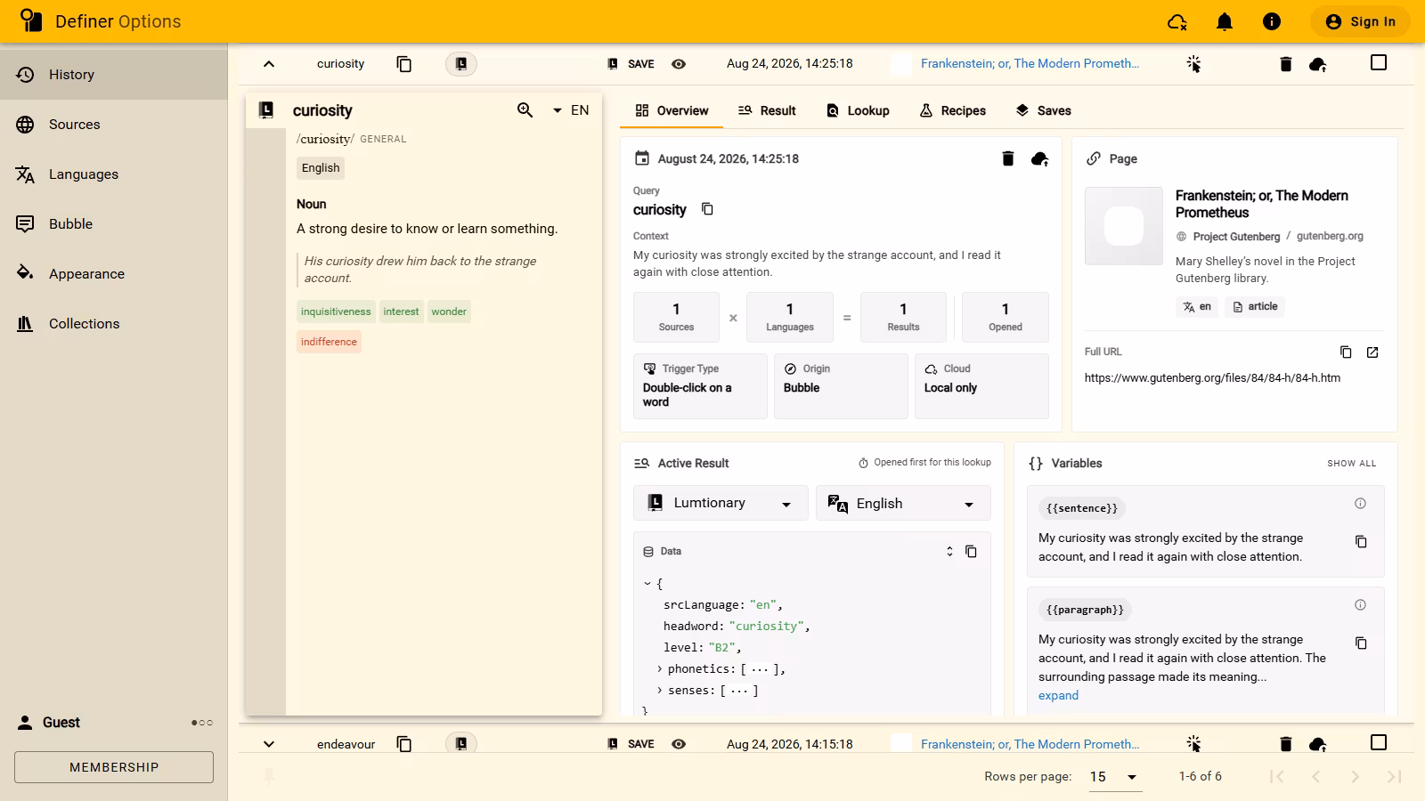Collapse the curiosity row
The width and height of the screenshot is (1425, 801).
[269, 64]
